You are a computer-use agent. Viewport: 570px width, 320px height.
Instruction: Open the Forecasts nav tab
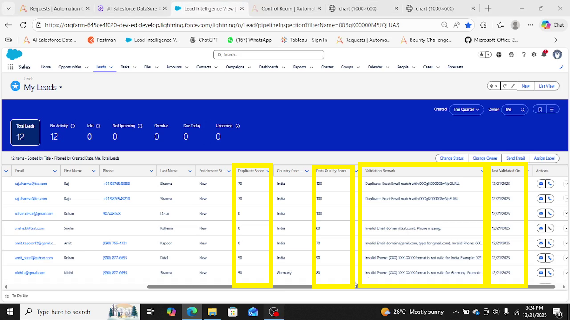click(455, 67)
